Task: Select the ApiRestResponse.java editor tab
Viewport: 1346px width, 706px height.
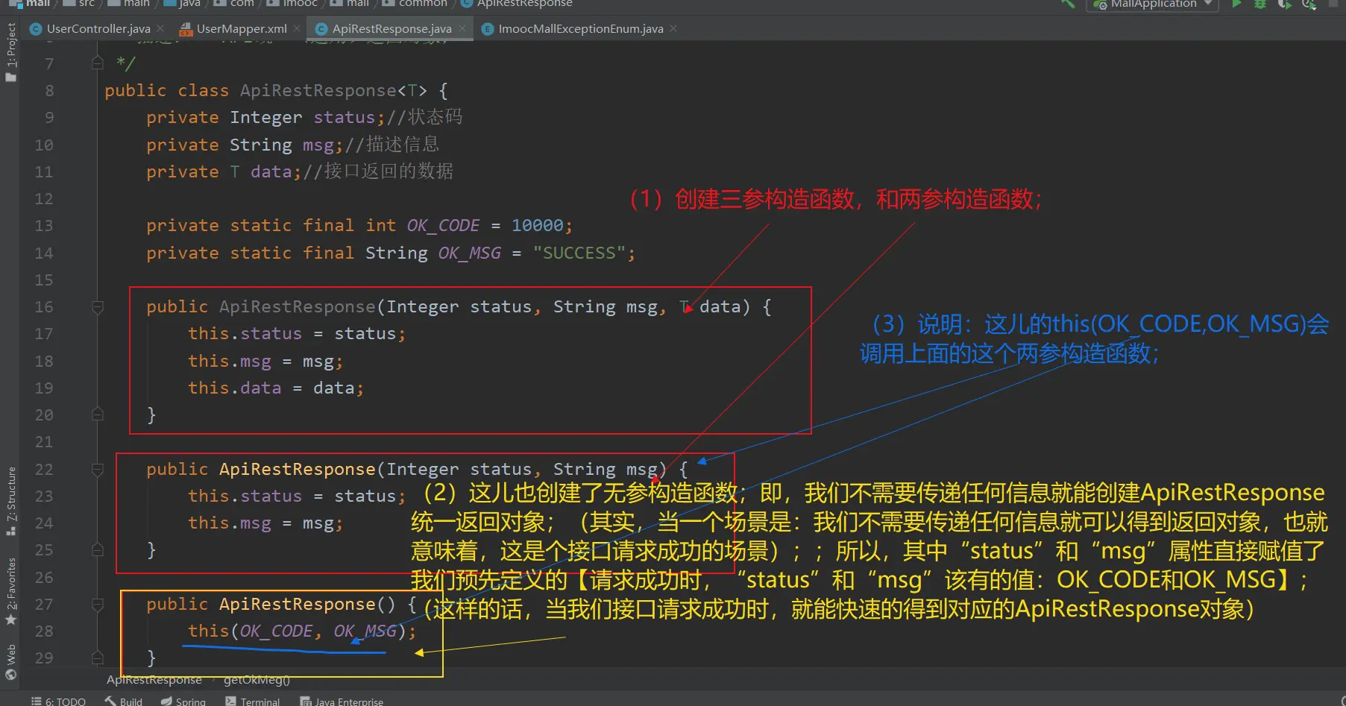Action: (391, 28)
